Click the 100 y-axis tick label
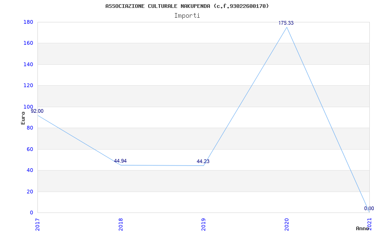The height and width of the screenshot is (233, 374). click(x=28, y=107)
